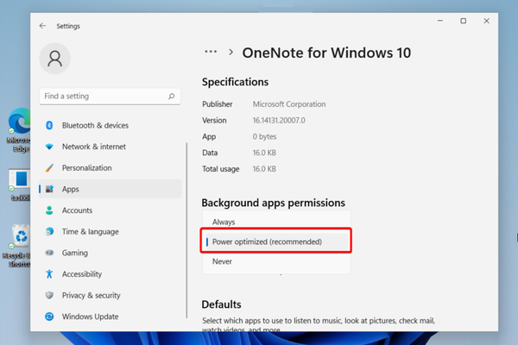Select Power optimized (recommended) option
Image resolution: width=518 pixels, height=345 pixels.
(267, 241)
